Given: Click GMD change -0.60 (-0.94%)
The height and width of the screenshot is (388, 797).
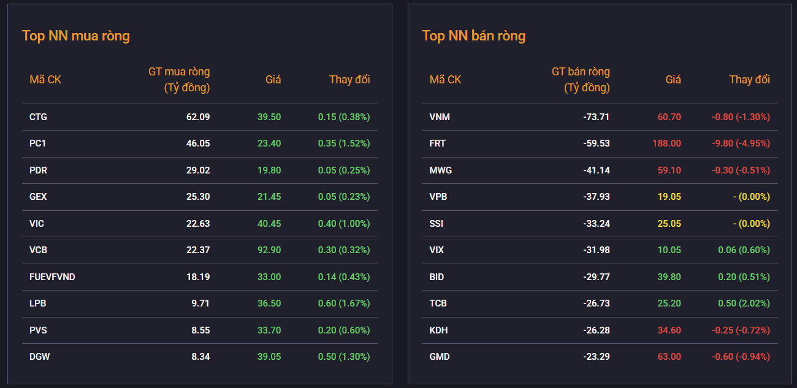Looking at the screenshot, I should click(741, 357).
